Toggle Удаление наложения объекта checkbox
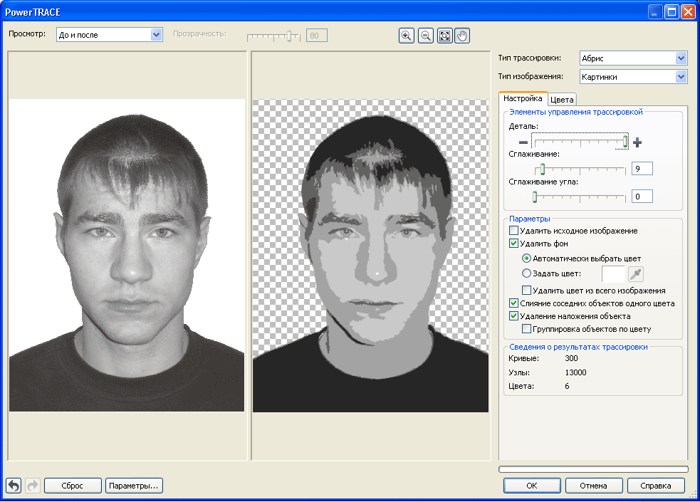Screen dimensions: 700x502 (x=514, y=316)
